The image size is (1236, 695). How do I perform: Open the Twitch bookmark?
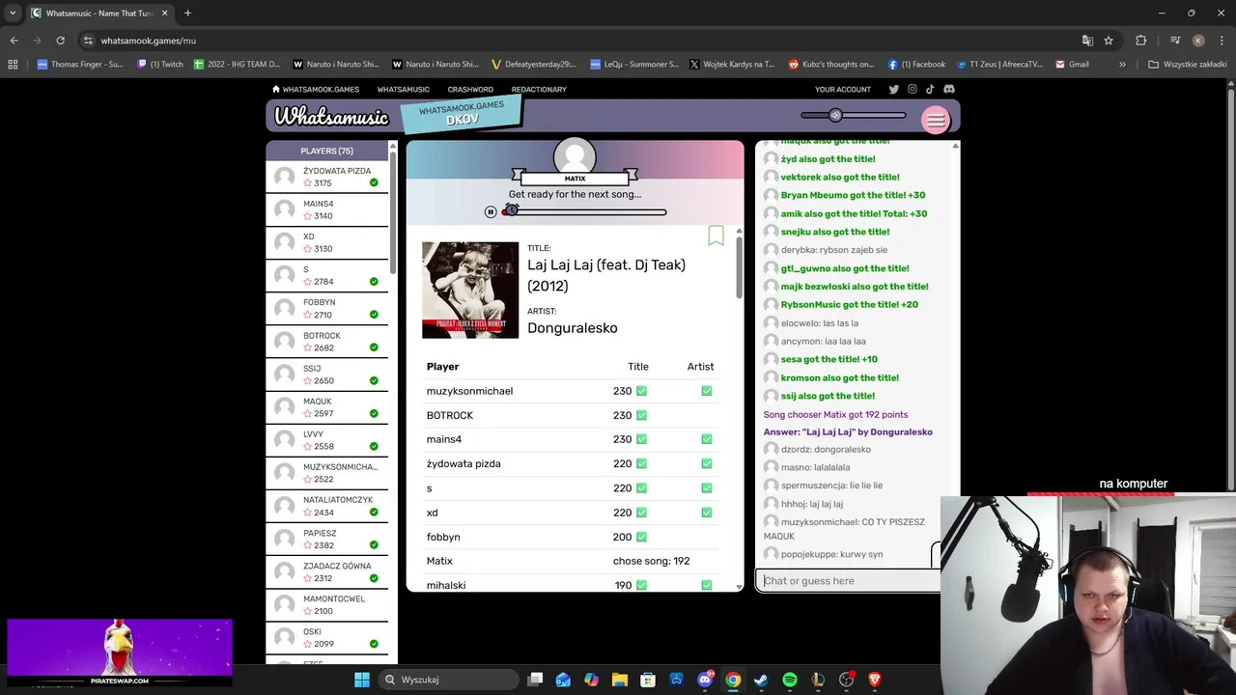tap(160, 65)
